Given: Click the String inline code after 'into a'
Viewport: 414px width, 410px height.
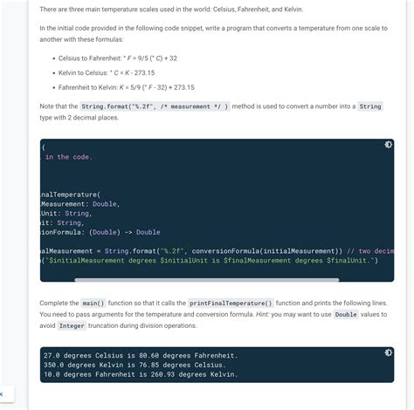Looking at the screenshot, I should pos(370,106).
